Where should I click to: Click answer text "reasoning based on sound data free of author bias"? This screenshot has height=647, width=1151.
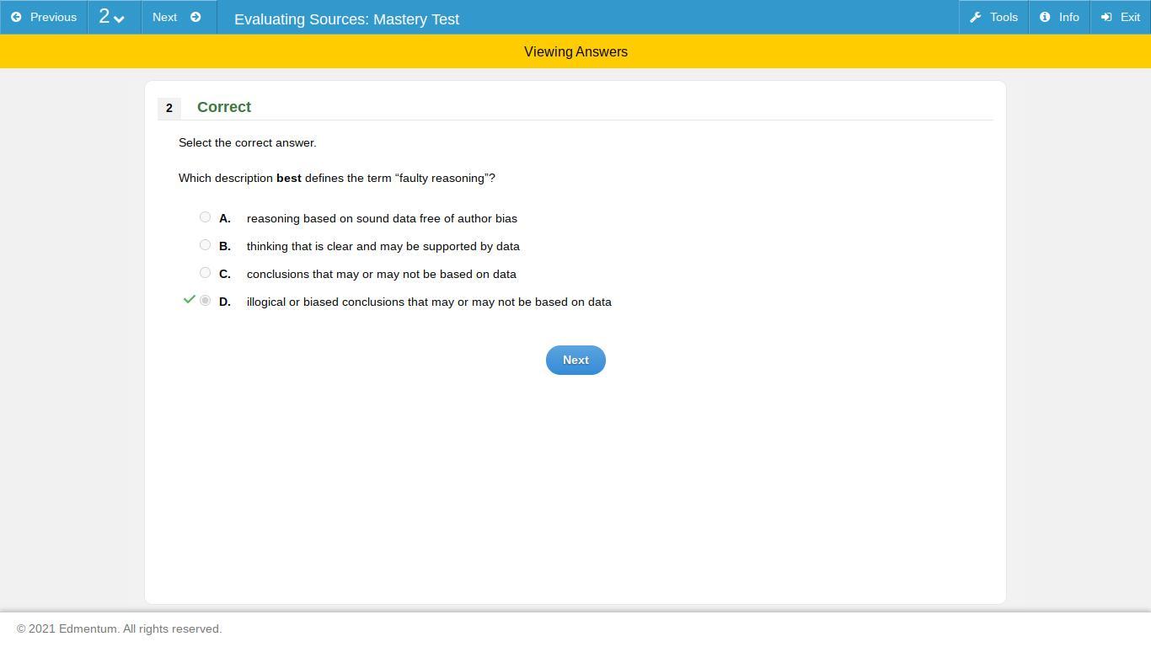pyautogui.click(x=382, y=218)
